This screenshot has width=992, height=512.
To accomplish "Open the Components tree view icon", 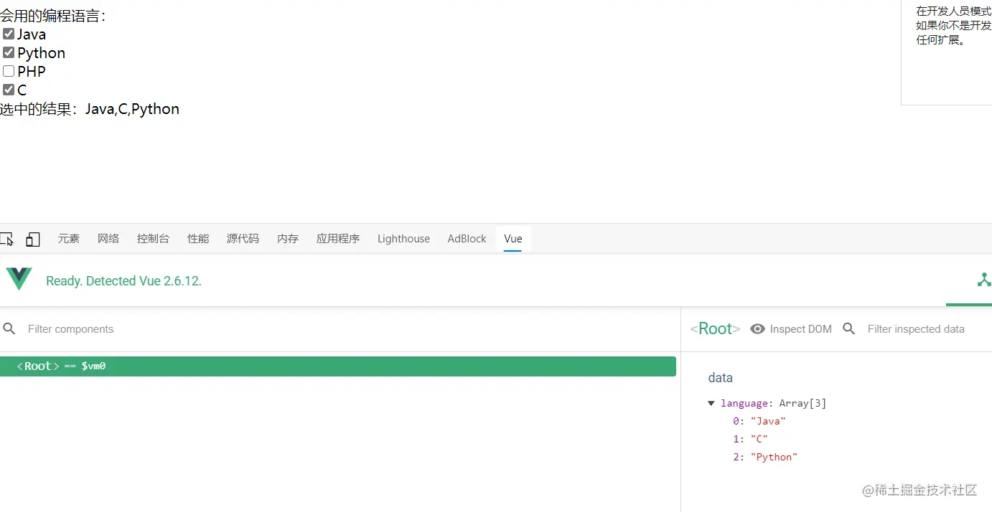I will coord(984,280).
